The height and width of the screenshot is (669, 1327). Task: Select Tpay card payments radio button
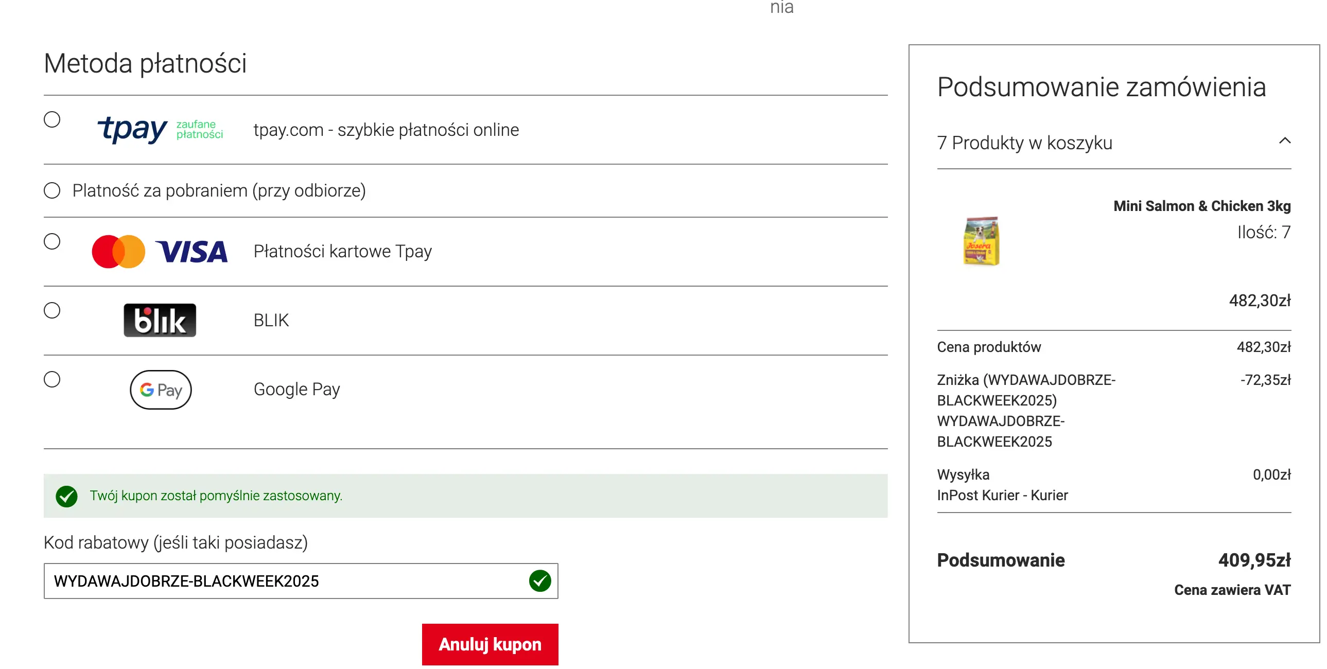pos(52,241)
